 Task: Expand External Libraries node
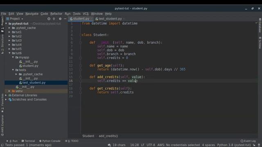click(x=6, y=95)
